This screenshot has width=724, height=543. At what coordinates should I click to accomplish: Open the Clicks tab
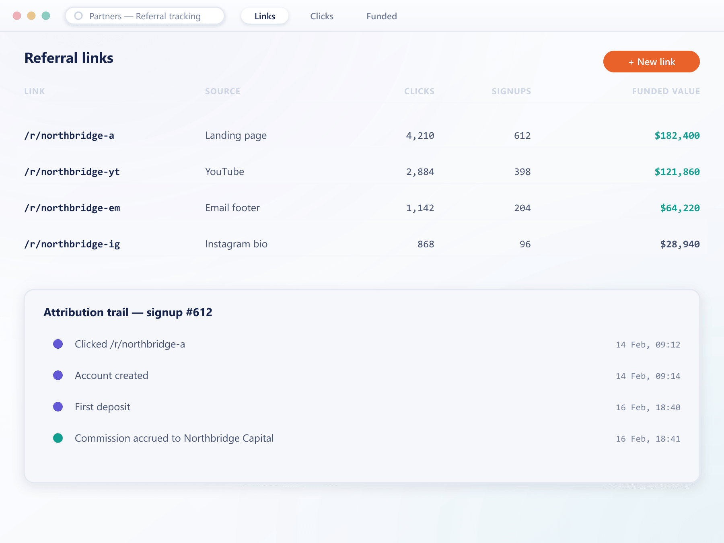(x=322, y=16)
